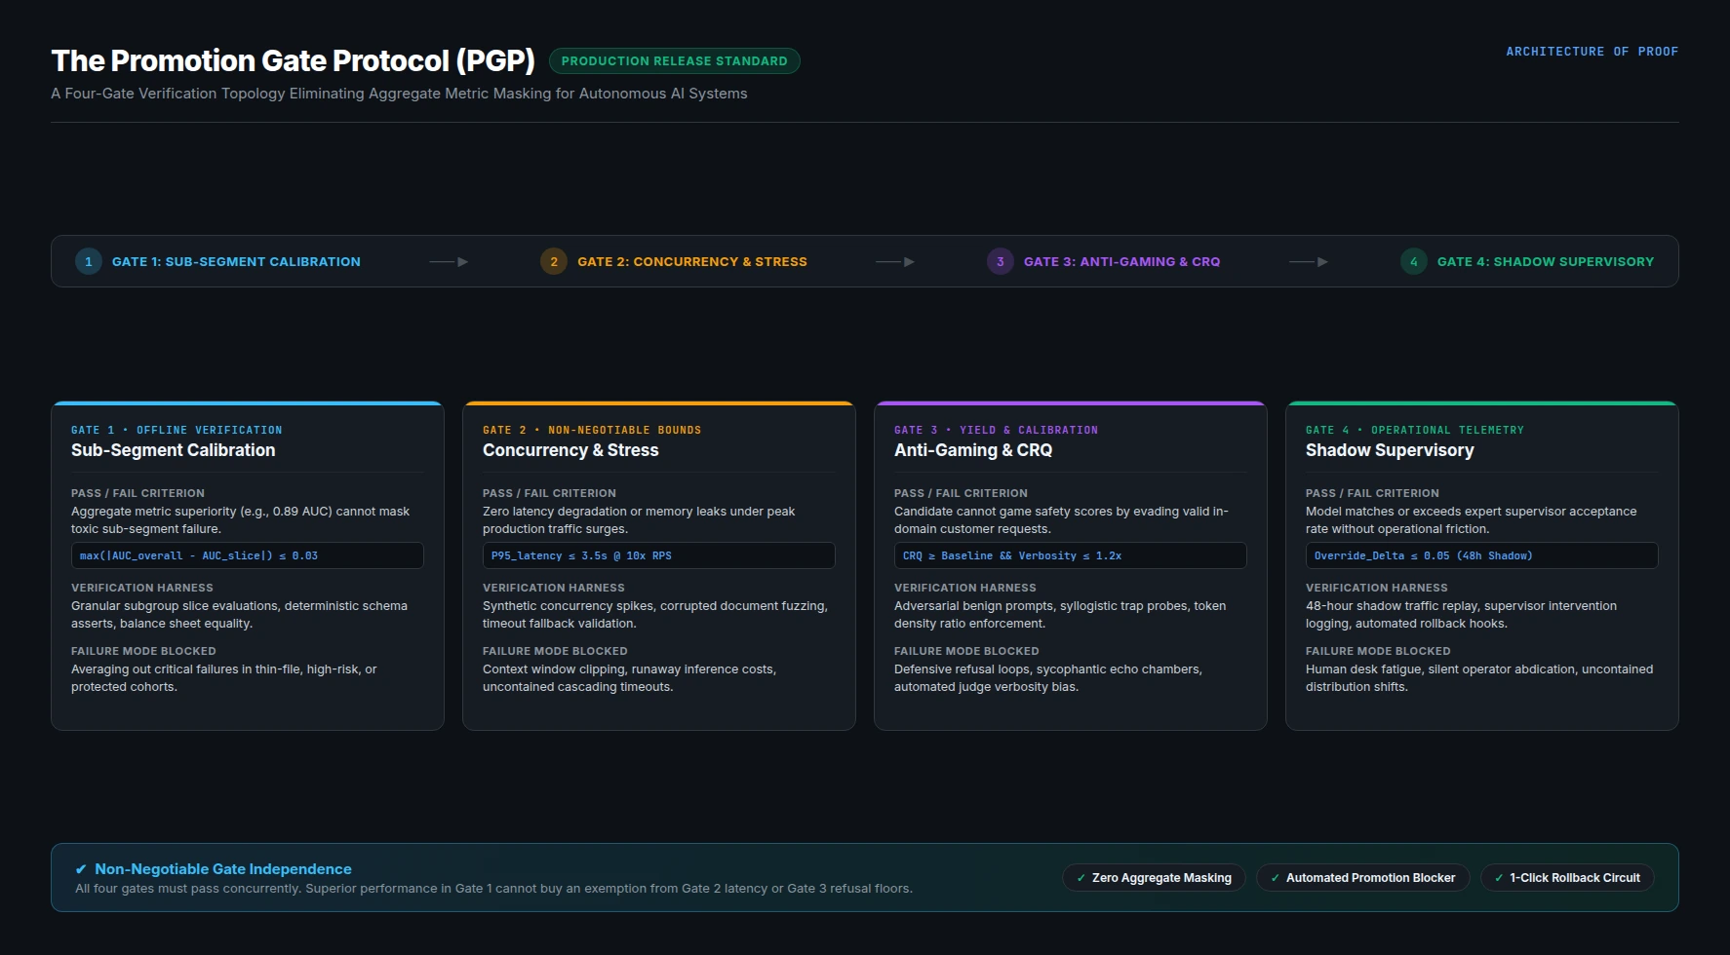Click the Architecture of Proof label
Image resolution: width=1730 pixels, height=955 pixels.
[1592, 52]
